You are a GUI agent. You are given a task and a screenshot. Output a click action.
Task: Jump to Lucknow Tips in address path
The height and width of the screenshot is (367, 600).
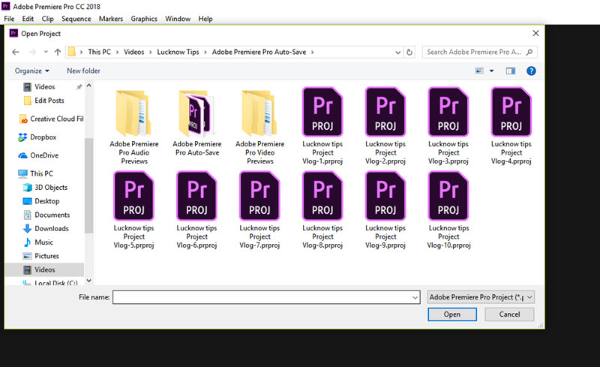pos(178,52)
